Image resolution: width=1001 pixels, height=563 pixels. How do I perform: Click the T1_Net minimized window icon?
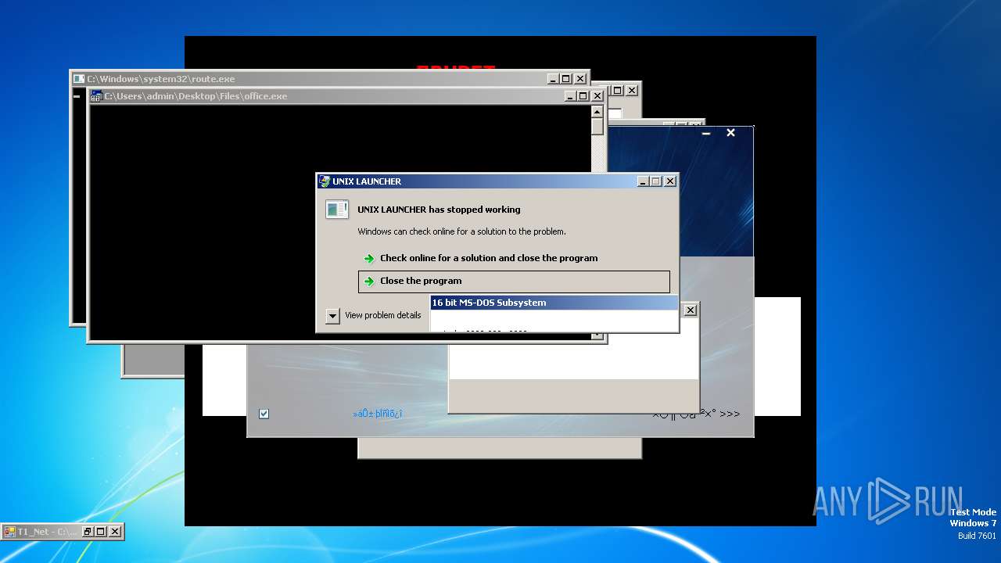click(10, 532)
